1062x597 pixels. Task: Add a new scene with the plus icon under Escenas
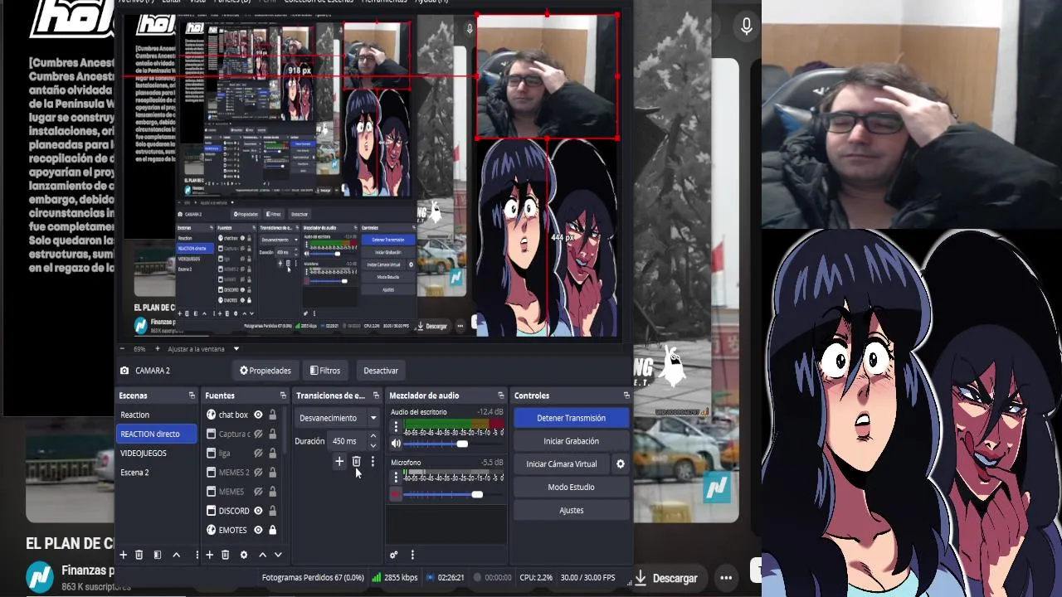click(123, 555)
